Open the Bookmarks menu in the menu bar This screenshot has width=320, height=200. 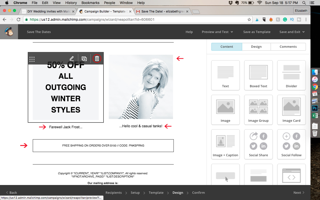90,3
